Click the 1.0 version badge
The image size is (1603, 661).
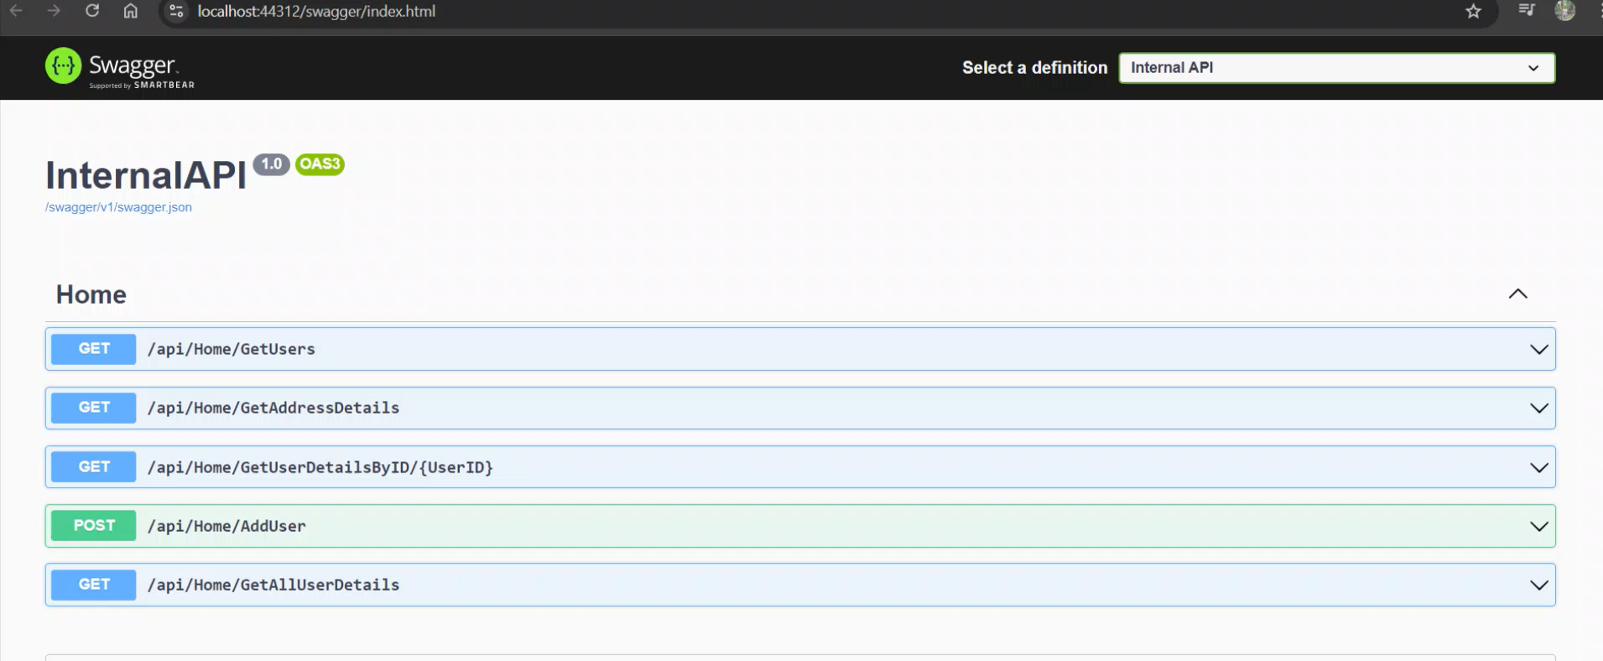click(271, 164)
